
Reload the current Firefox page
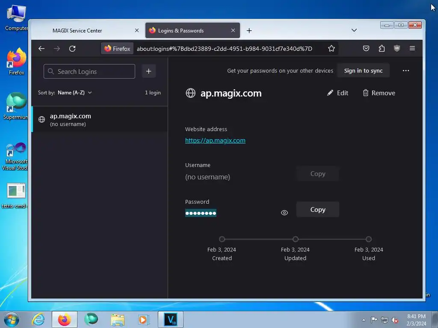pyautogui.click(x=72, y=49)
